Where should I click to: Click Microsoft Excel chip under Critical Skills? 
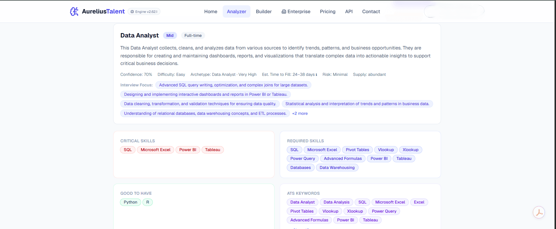155,150
